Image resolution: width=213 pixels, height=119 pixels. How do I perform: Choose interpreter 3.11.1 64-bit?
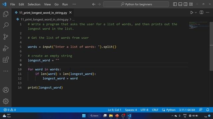187,110
